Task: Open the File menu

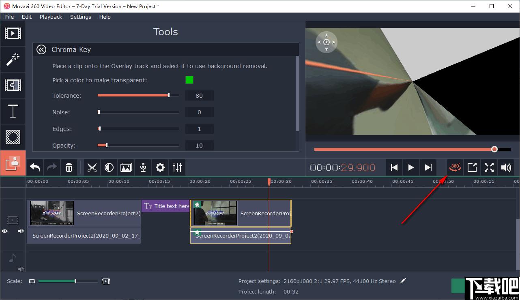Action: pyautogui.click(x=9, y=17)
